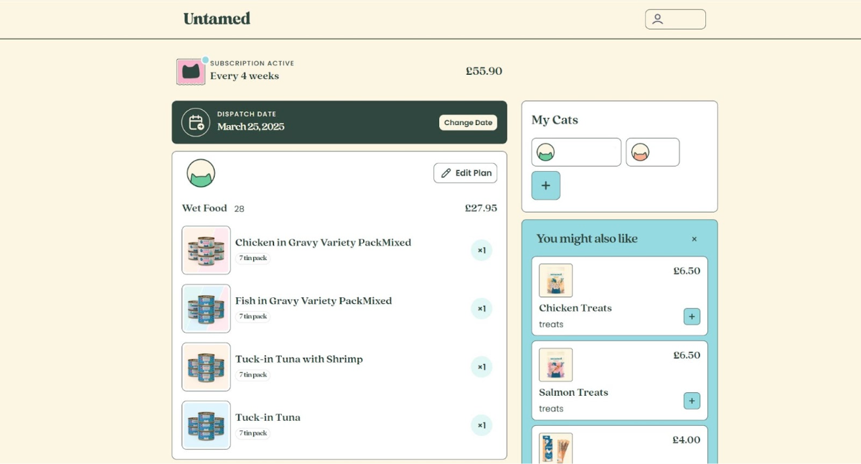Image resolution: width=861 pixels, height=464 pixels.
Task: Add Chicken Treats to the order
Action: [692, 317]
